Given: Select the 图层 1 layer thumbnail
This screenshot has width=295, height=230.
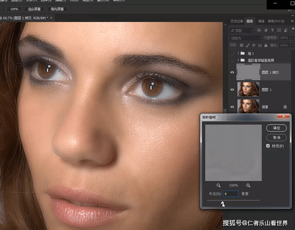Looking at the screenshot, I should coord(248,89).
